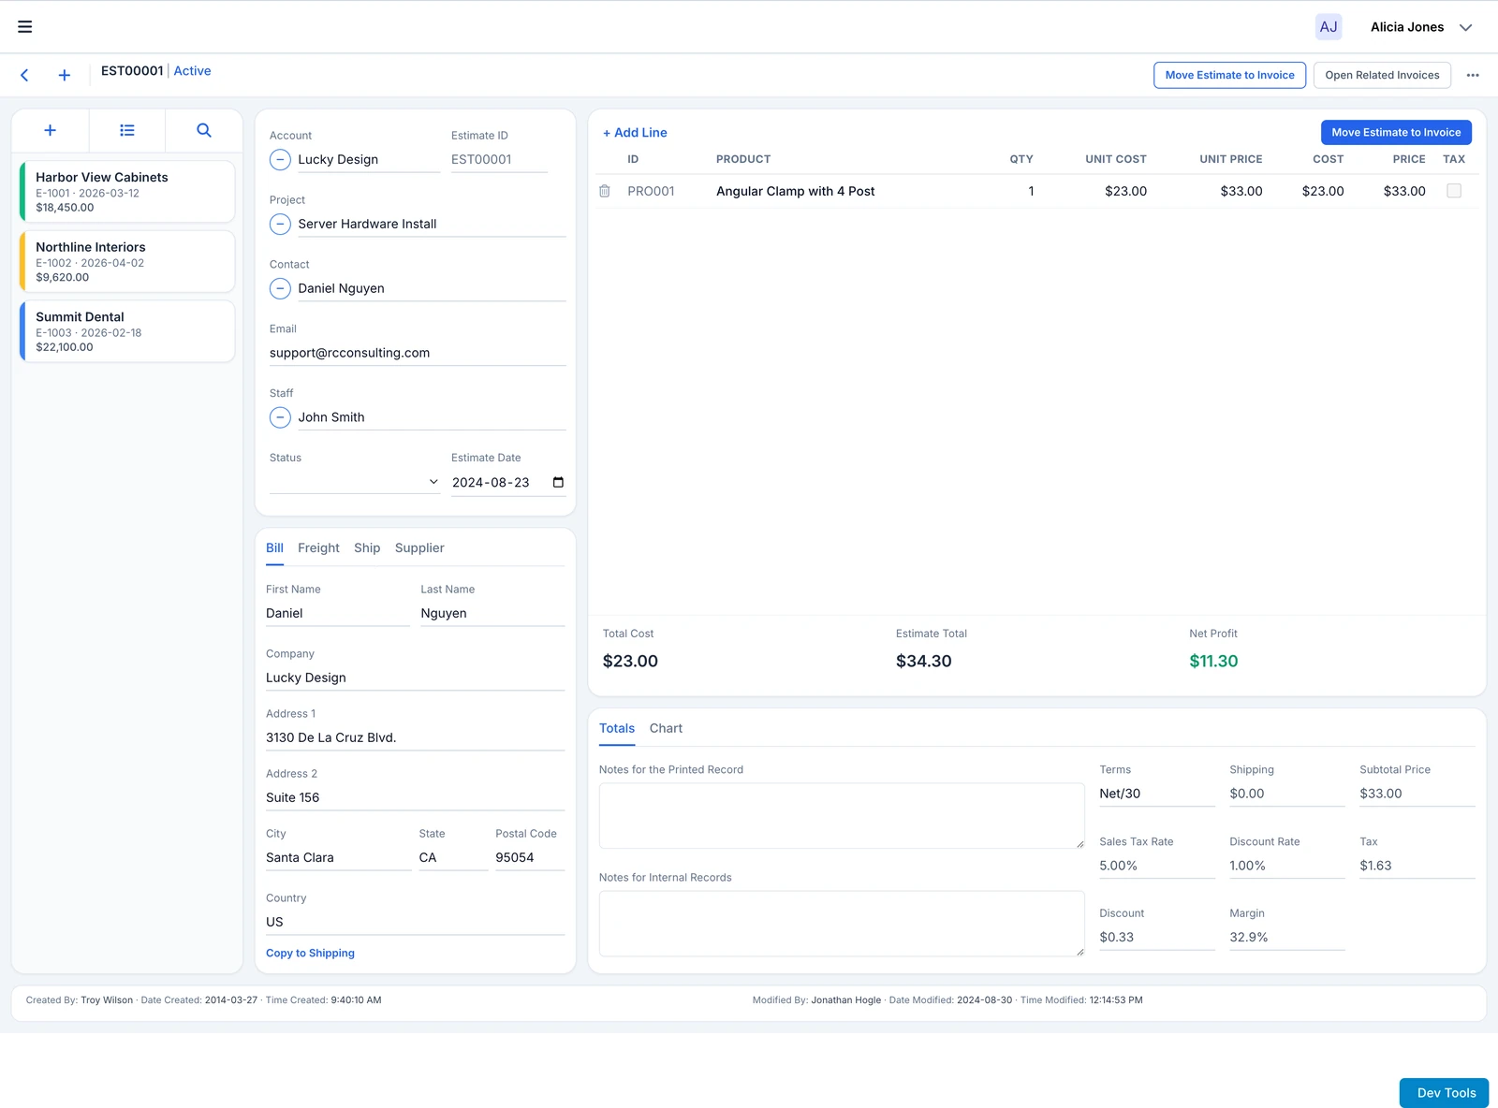Click Open Related Invoices button
1498x1108 pixels.
point(1382,75)
